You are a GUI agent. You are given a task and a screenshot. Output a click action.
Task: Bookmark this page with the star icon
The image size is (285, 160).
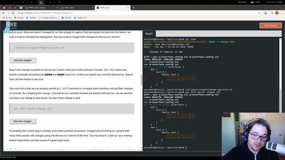tap(259, 13)
